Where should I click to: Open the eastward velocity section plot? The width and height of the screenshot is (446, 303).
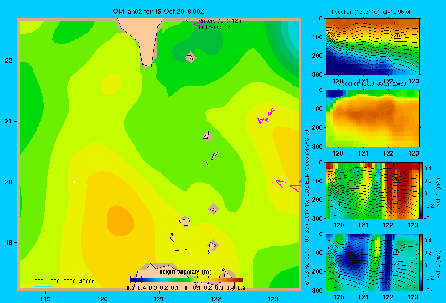tap(372, 262)
